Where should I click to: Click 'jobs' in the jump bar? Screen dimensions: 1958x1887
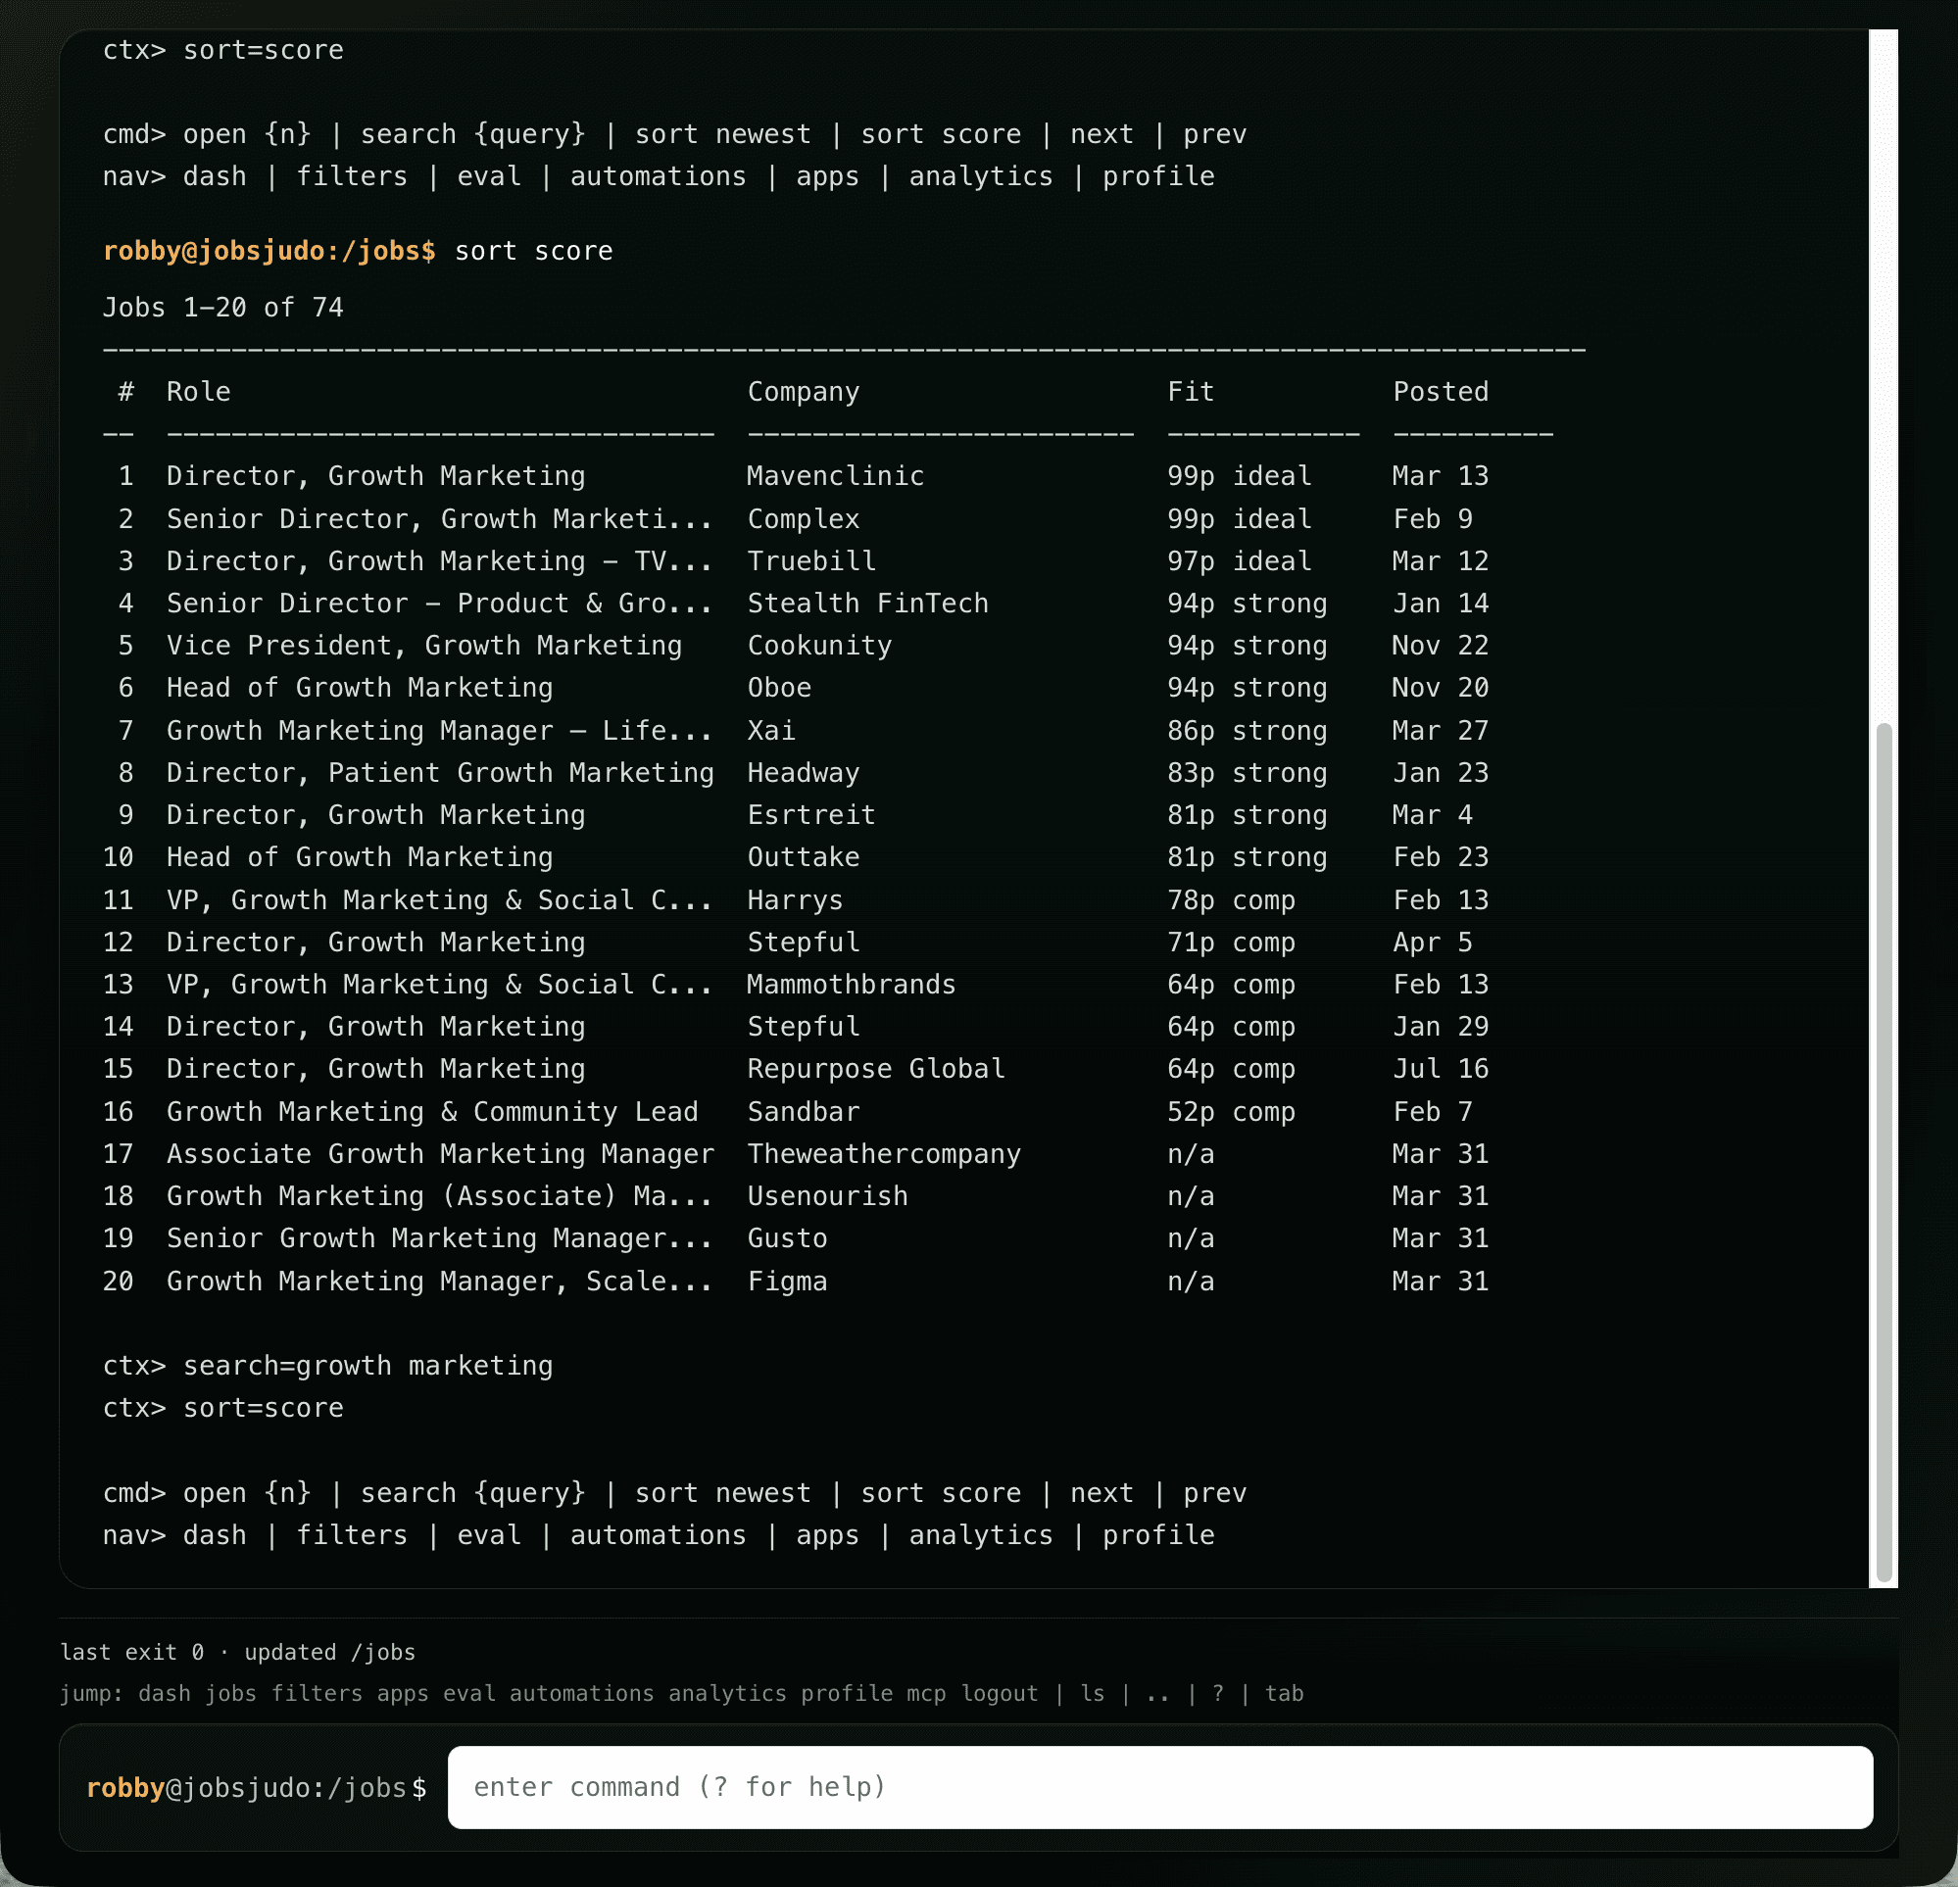230,1693
